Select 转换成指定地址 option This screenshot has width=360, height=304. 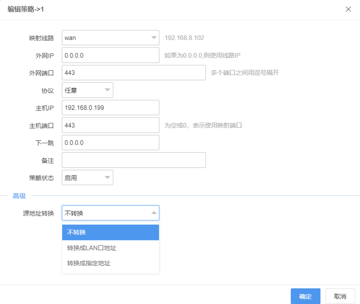[x=110, y=263]
